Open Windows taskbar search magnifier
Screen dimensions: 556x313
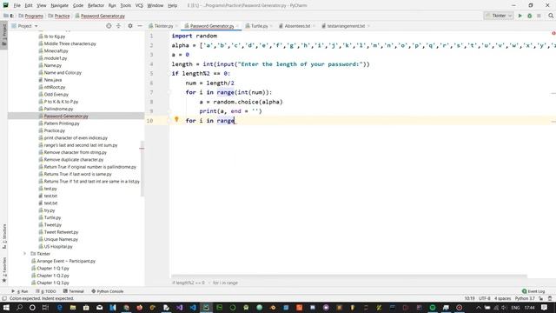tap(19, 307)
